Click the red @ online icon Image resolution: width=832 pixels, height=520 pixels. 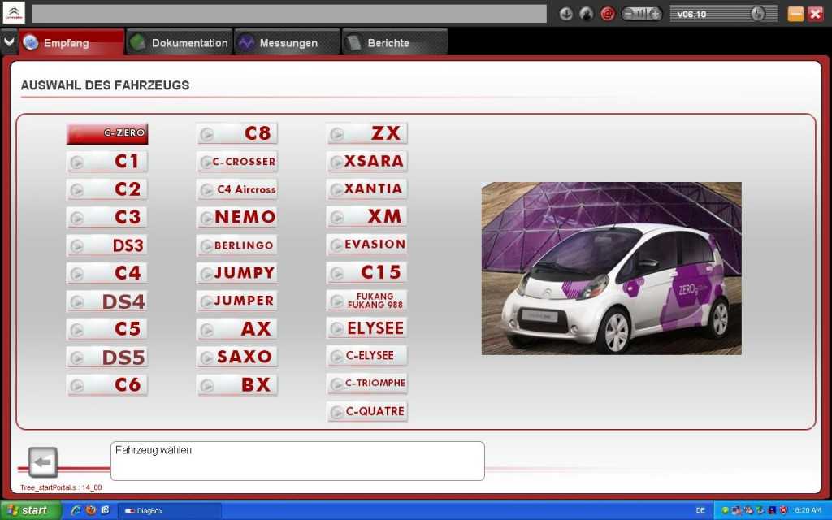click(x=608, y=14)
